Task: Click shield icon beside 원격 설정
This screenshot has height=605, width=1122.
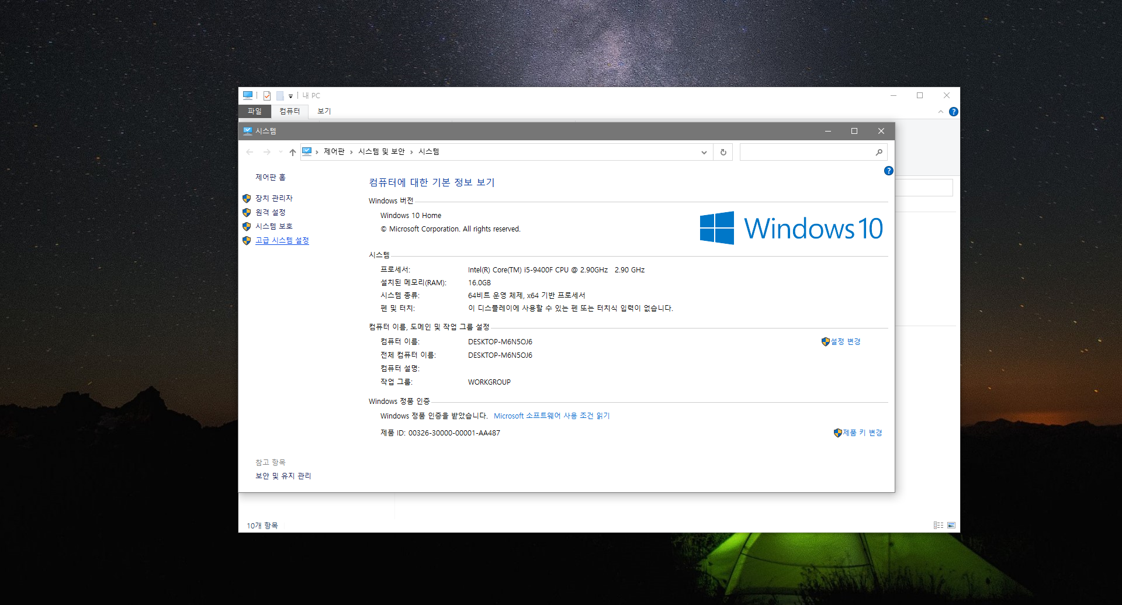Action: (247, 212)
